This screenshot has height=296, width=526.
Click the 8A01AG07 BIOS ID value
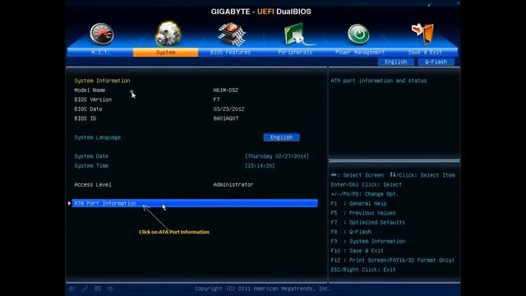(x=226, y=118)
